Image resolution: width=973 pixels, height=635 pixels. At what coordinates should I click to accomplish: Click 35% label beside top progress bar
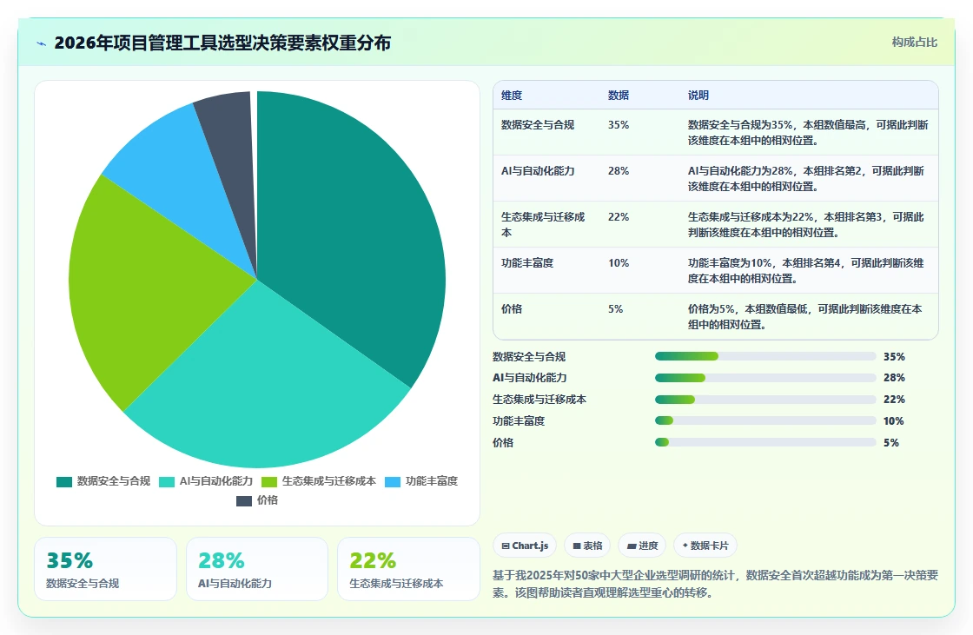tap(894, 356)
